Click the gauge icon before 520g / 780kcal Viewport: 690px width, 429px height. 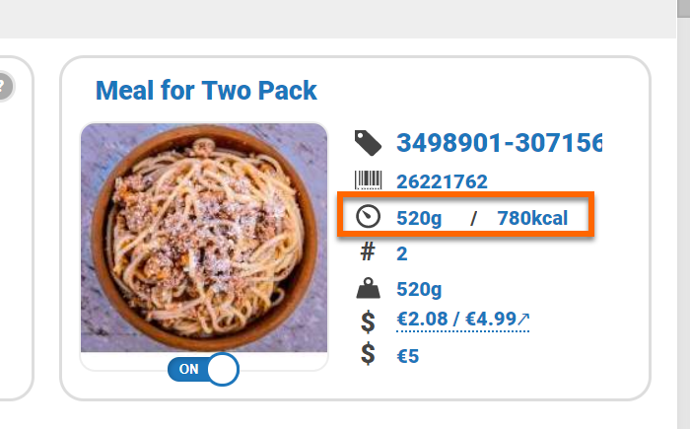click(x=368, y=218)
